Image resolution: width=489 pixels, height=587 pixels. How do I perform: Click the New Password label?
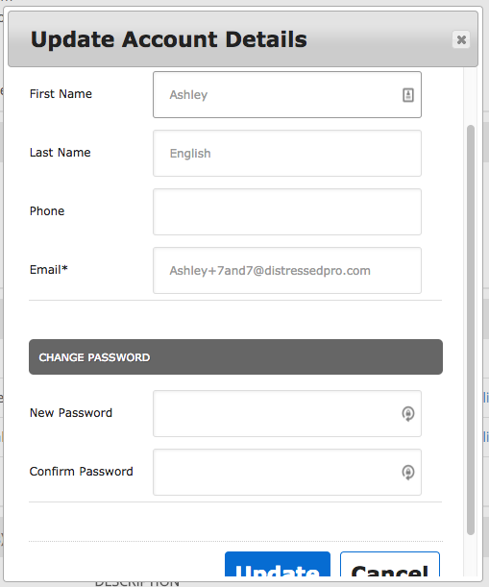(71, 412)
